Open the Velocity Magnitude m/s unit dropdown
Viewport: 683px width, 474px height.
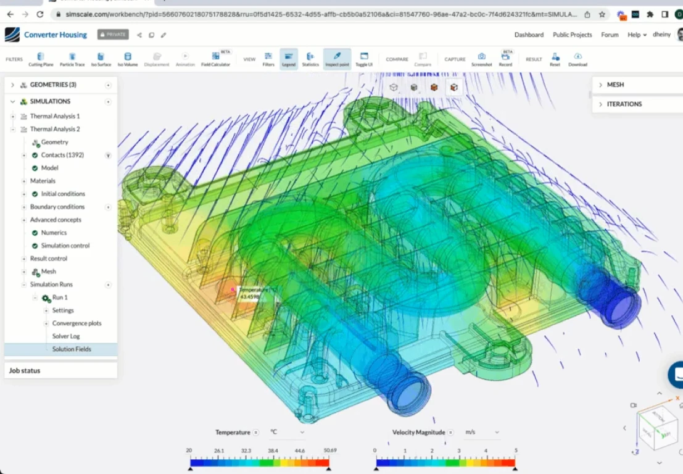point(482,433)
